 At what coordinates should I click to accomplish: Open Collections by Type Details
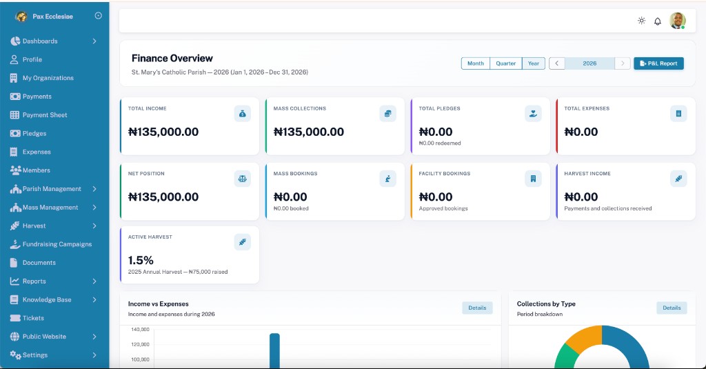(x=672, y=308)
